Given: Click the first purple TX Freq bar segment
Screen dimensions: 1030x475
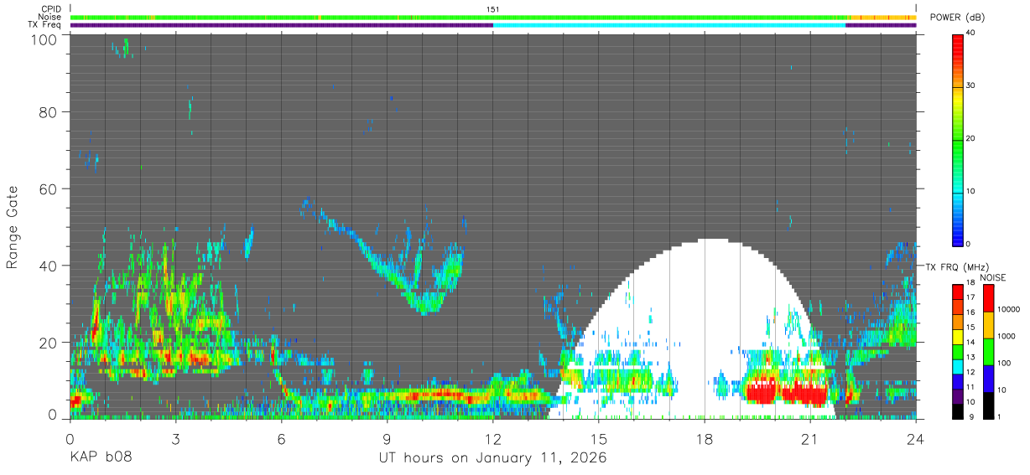Looking at the screenshot, I should coord(282,25).
